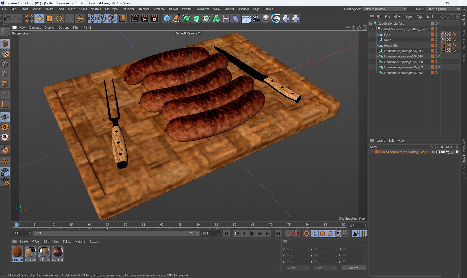Add a light object

pyautogui.click(x=266, y=19)
